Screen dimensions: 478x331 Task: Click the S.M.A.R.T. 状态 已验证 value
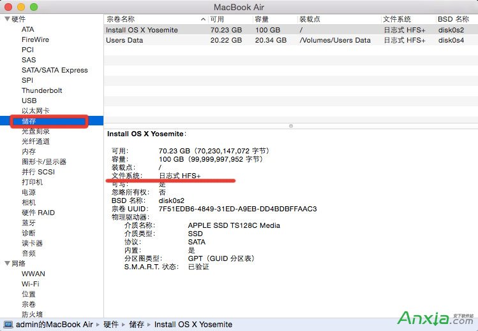(x=198, y=267)
